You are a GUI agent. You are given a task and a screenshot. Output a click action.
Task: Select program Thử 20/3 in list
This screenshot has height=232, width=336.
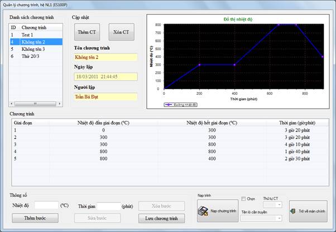pyautogui.click(x=36, y=56)
